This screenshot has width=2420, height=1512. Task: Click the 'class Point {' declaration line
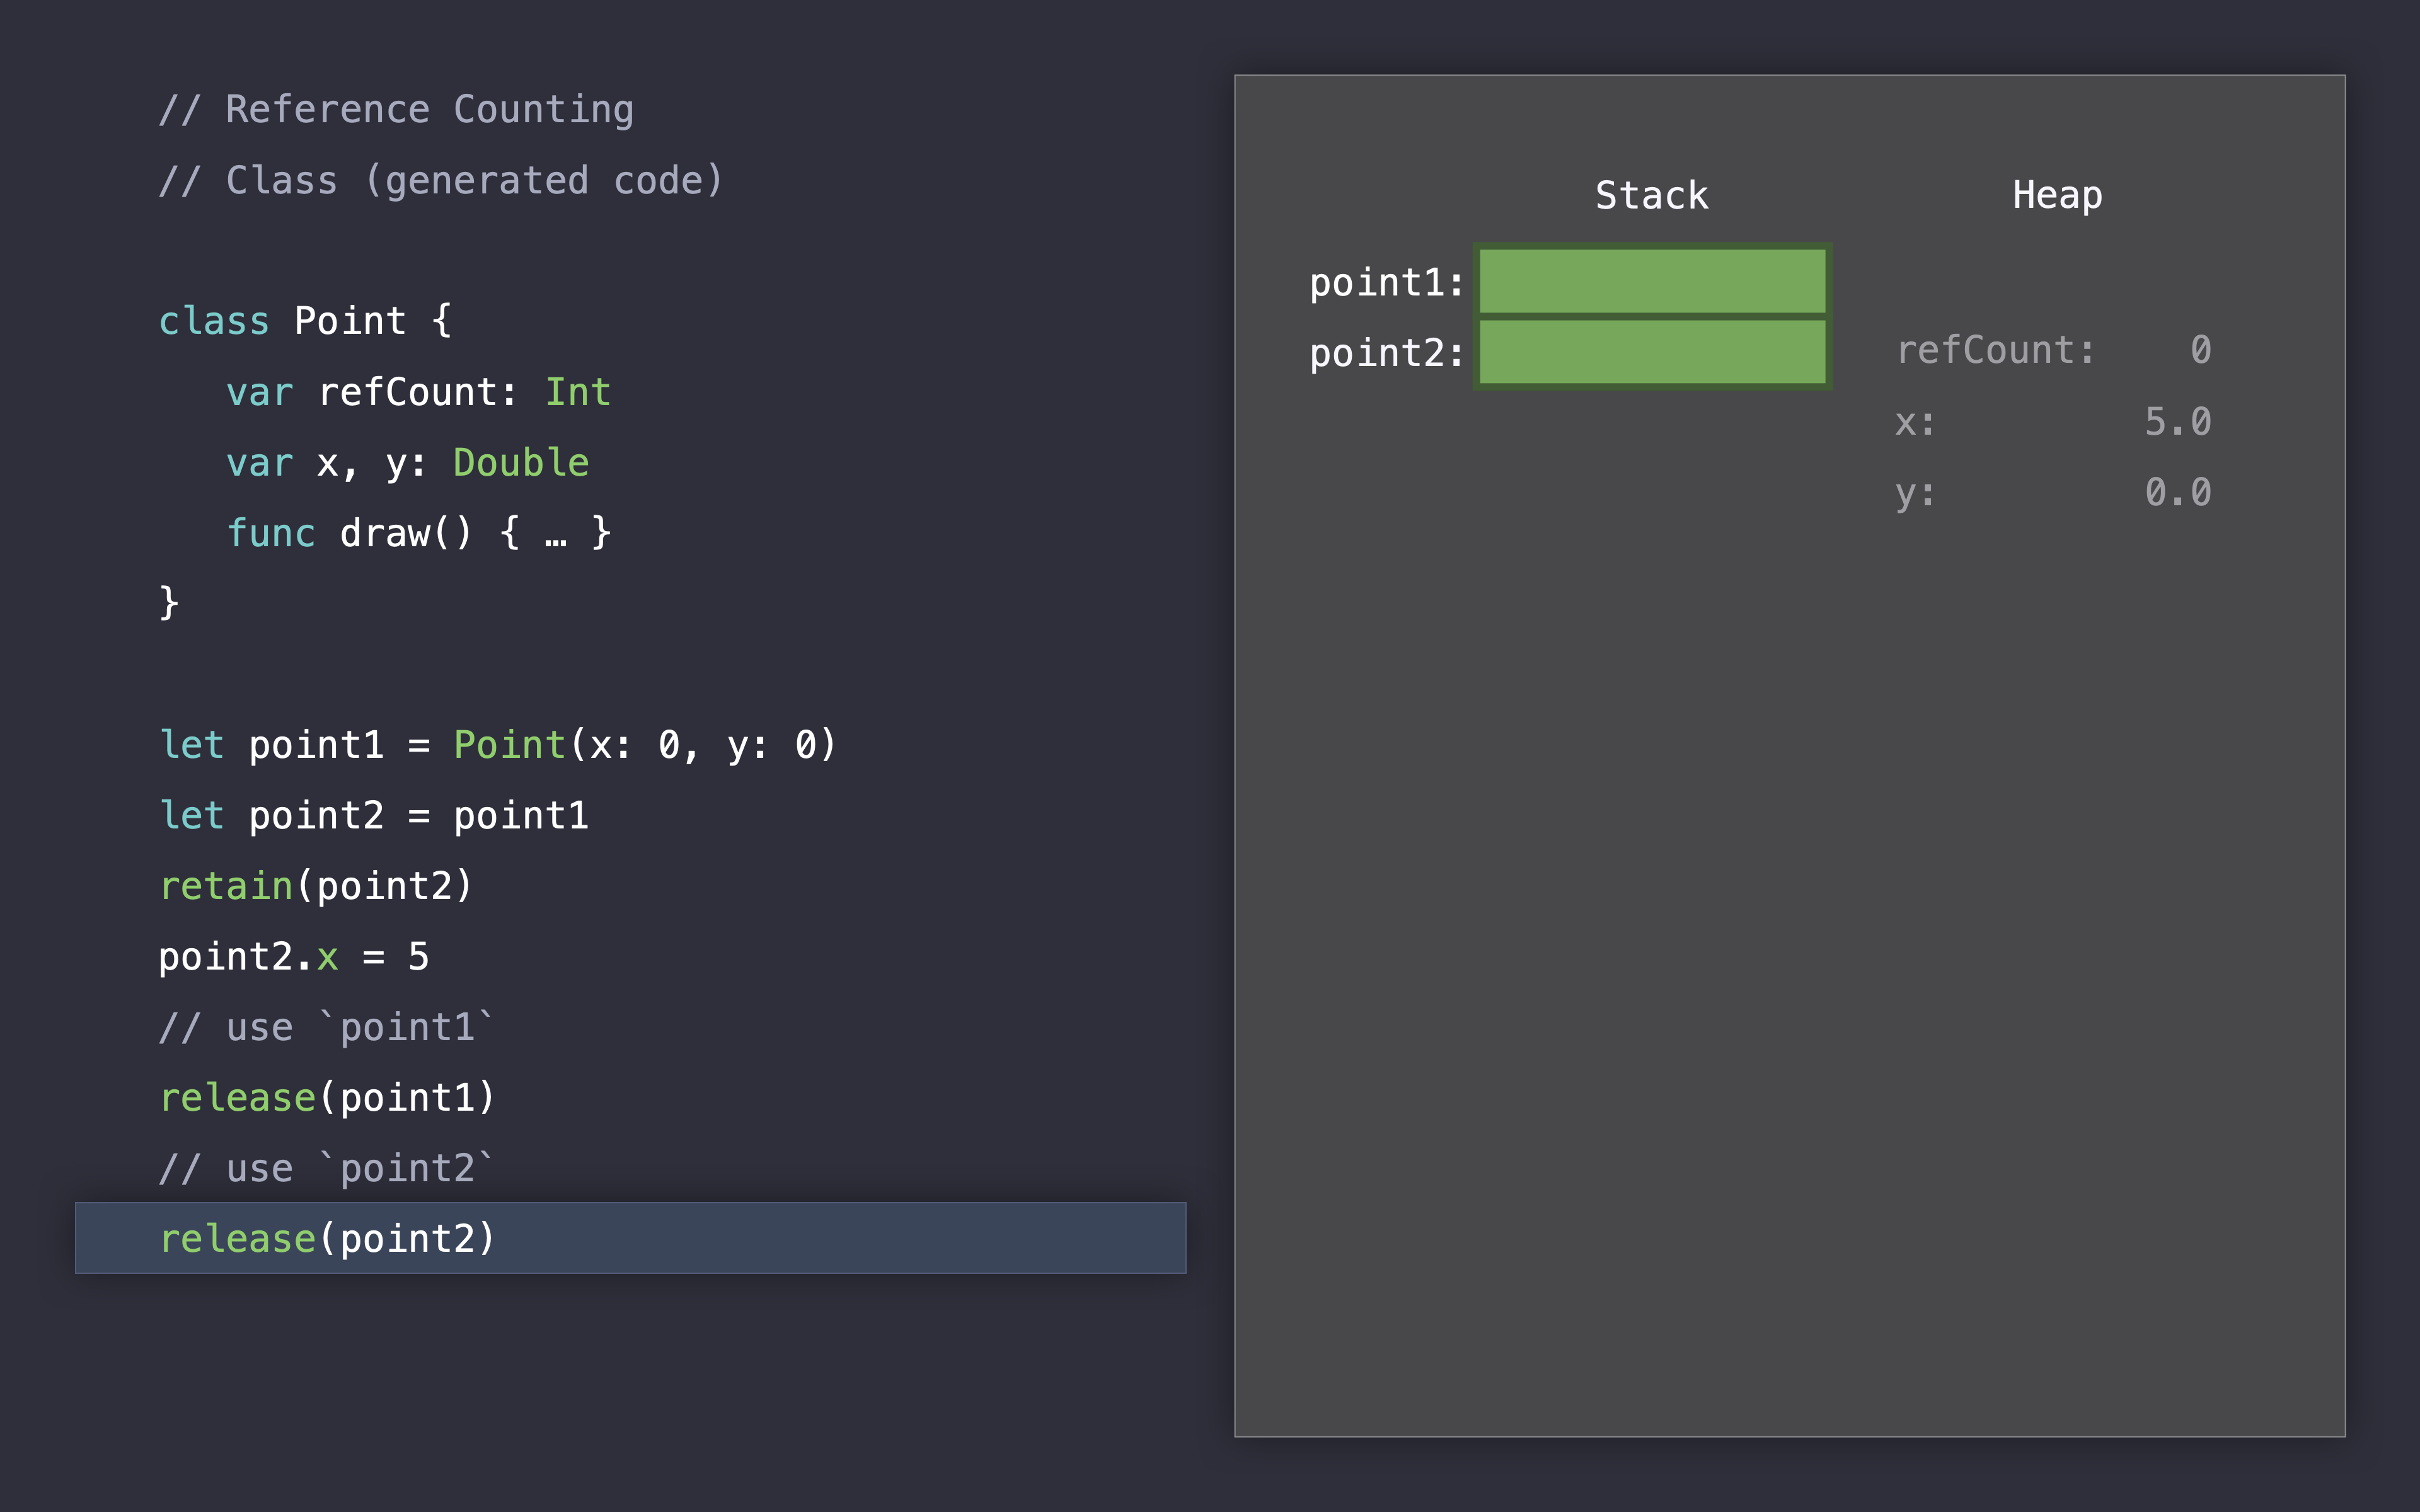(305, 321)
